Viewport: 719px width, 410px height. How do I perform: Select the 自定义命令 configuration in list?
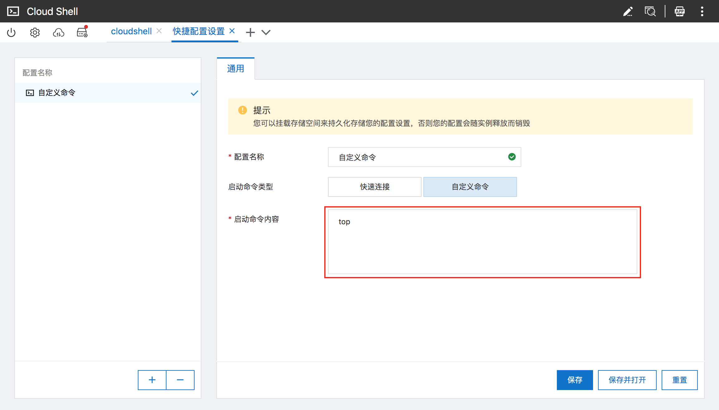108,93
